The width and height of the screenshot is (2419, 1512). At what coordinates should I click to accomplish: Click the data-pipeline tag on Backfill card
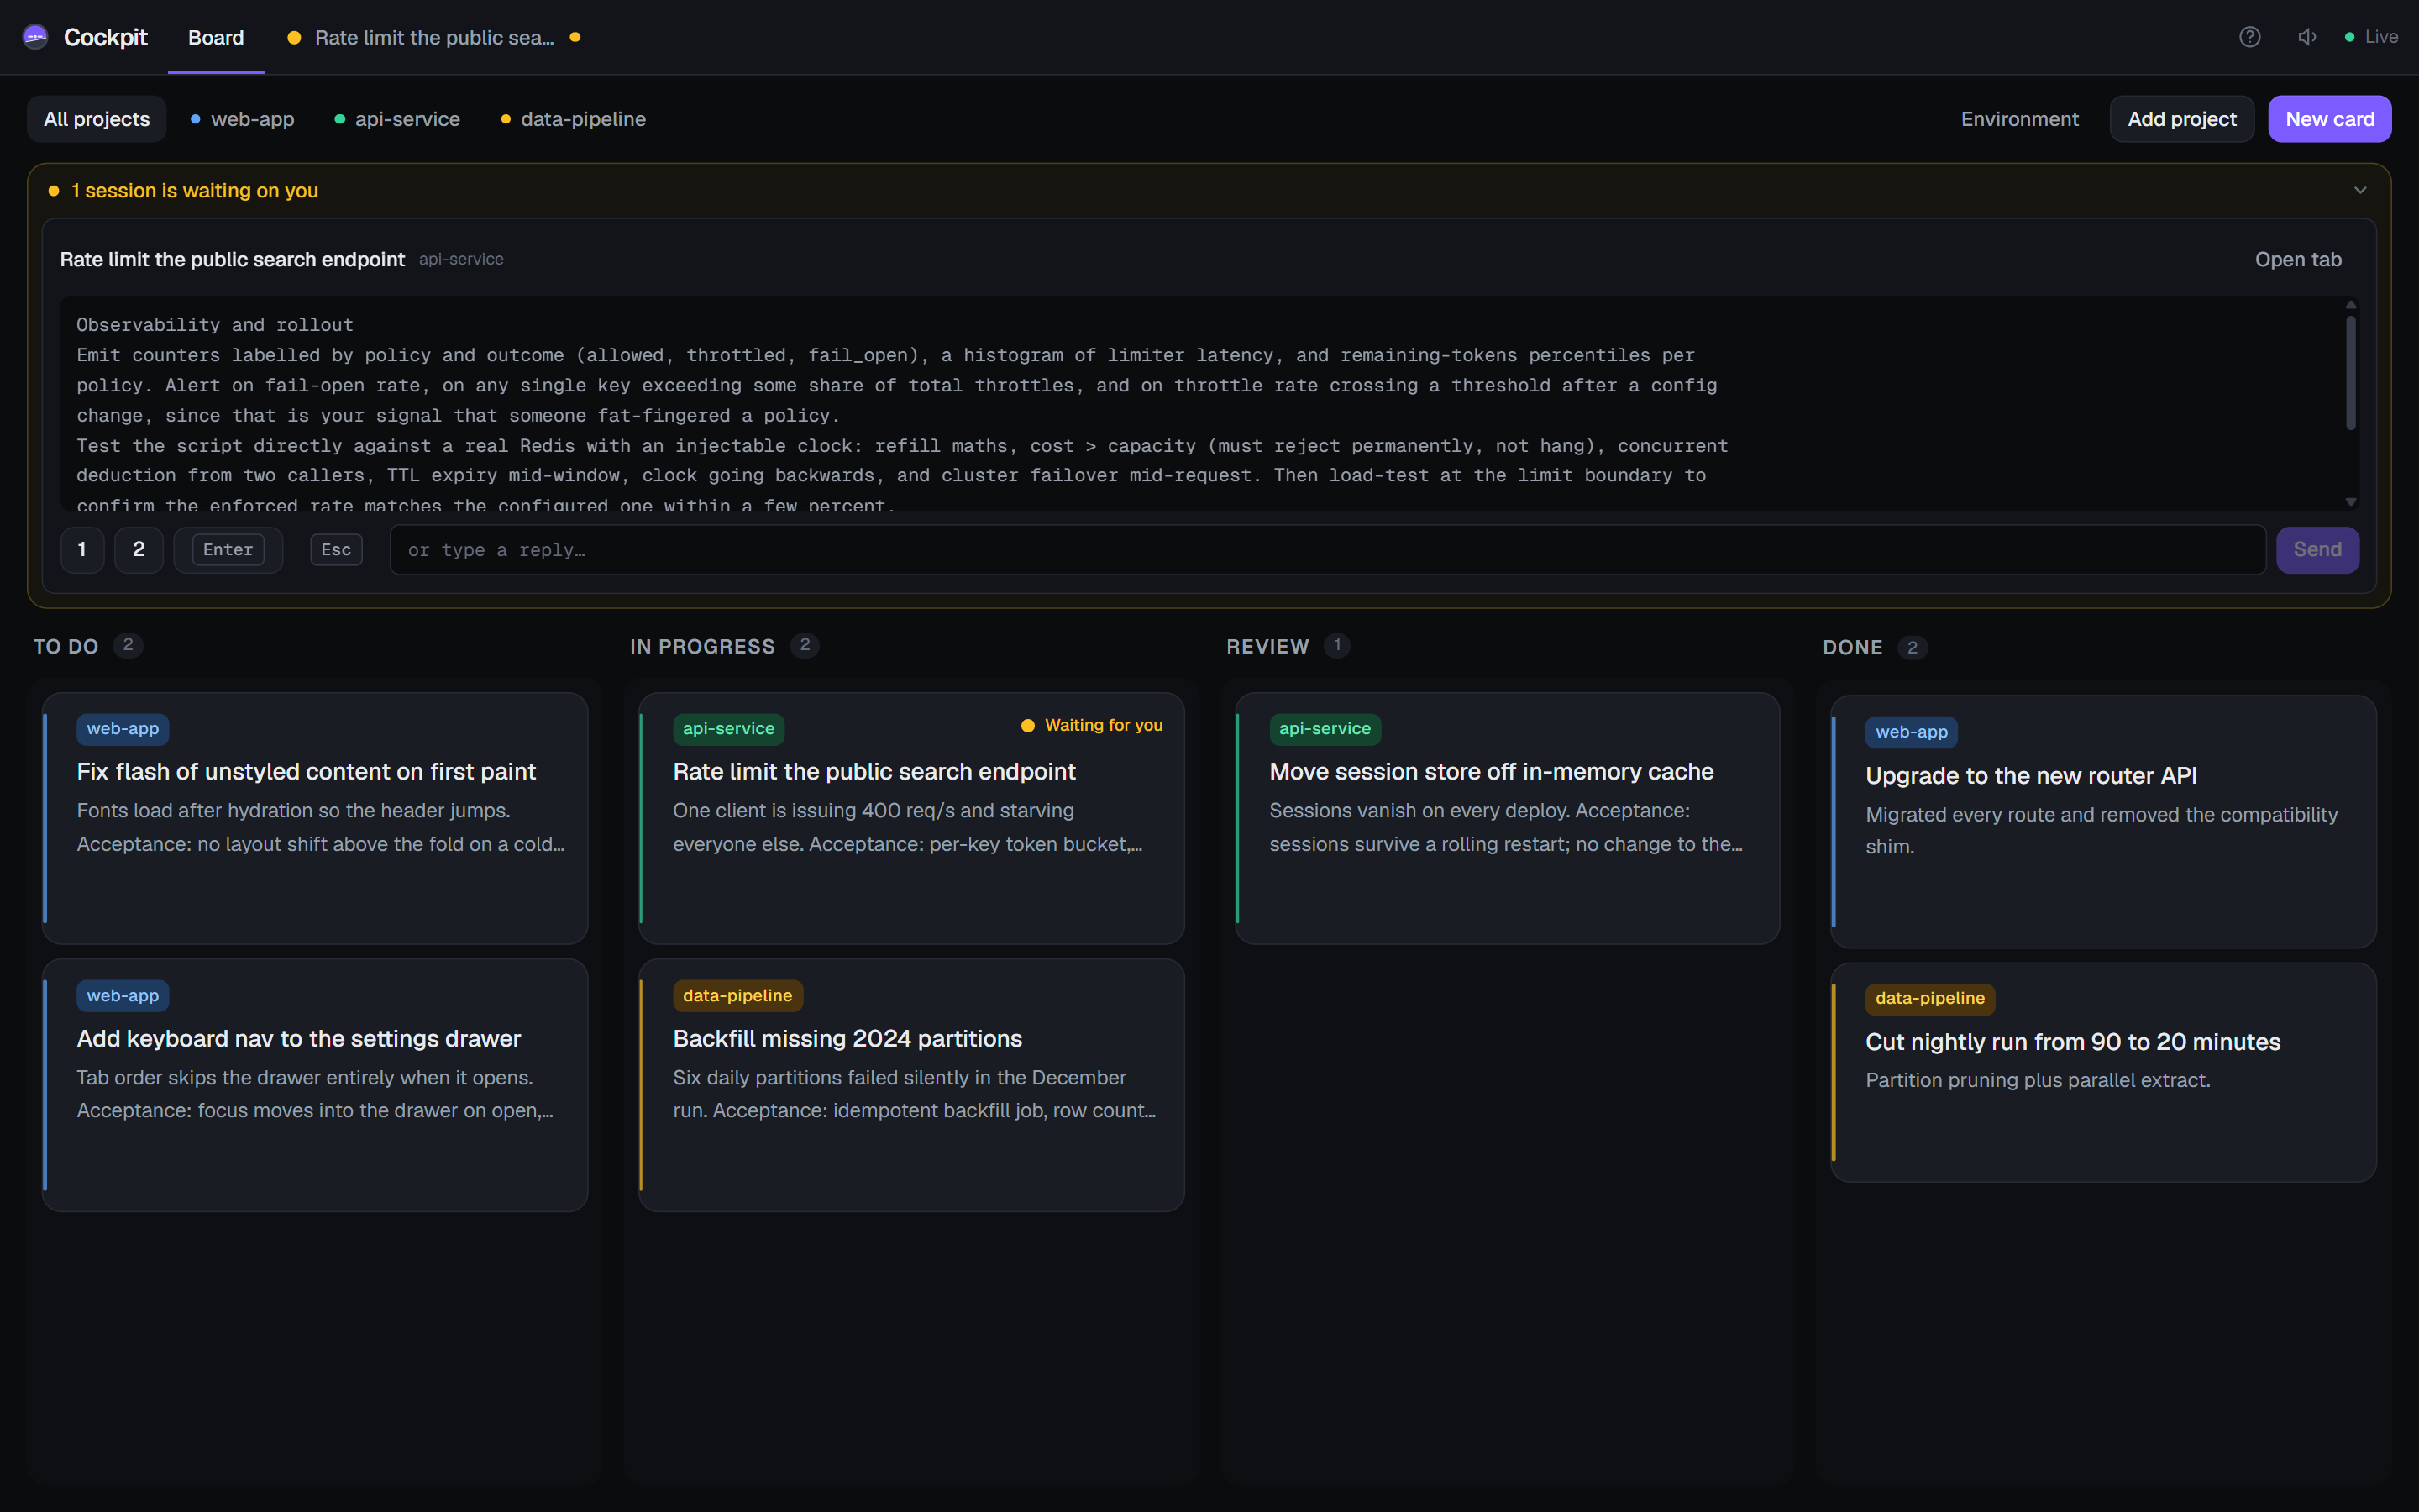tap(737, 996)
